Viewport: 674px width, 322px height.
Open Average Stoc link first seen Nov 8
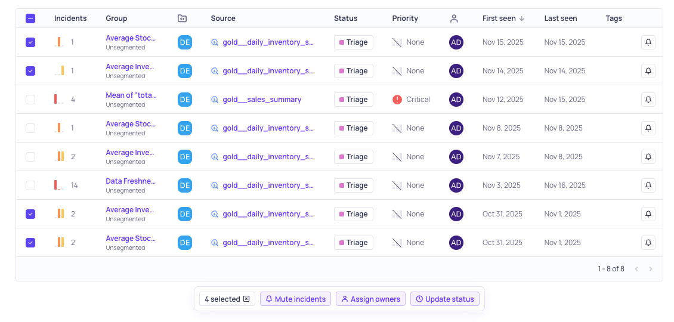point(131,124)
